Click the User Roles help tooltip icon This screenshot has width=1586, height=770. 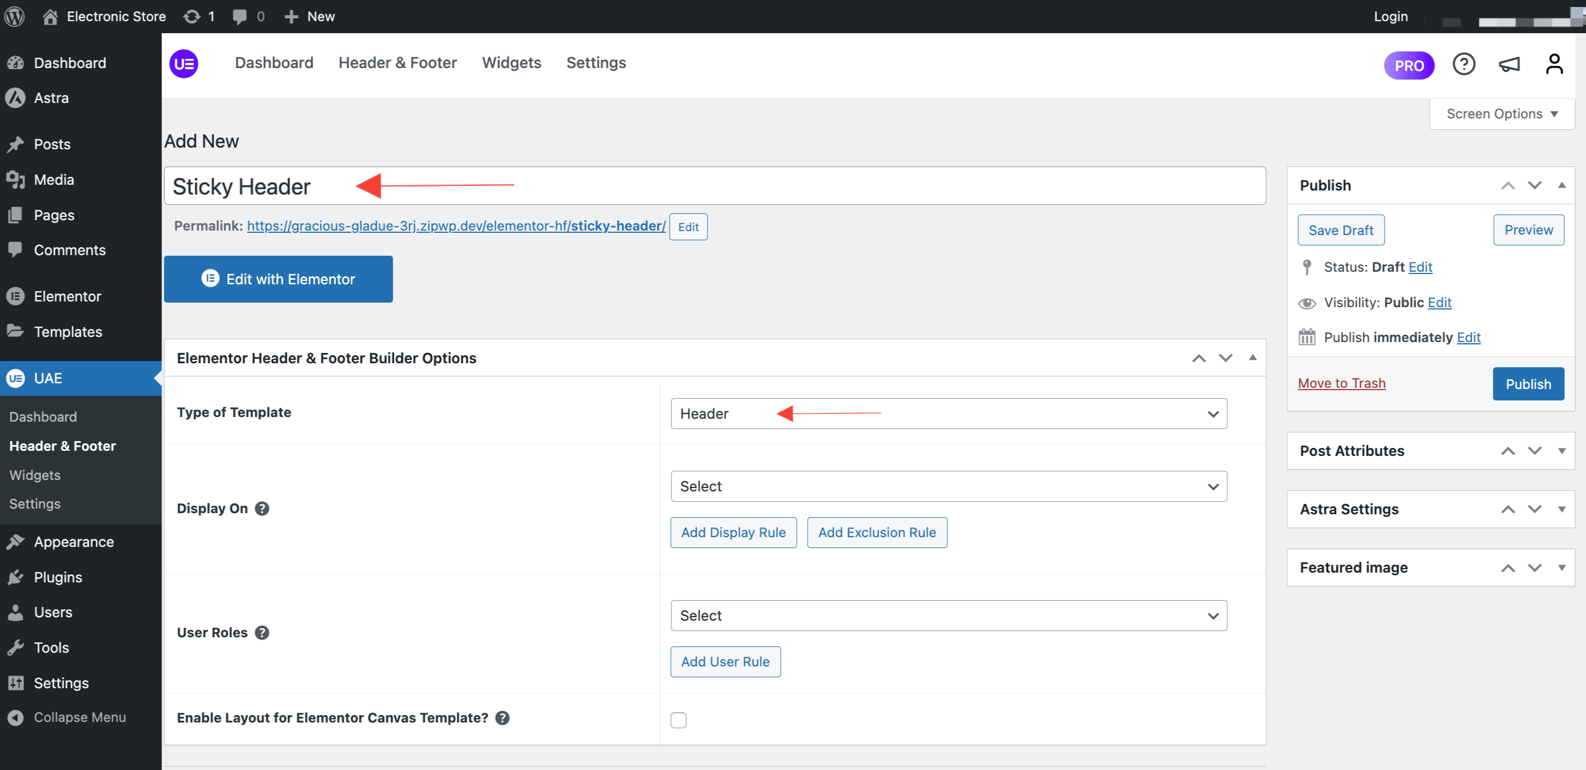[x=262, y=633]
